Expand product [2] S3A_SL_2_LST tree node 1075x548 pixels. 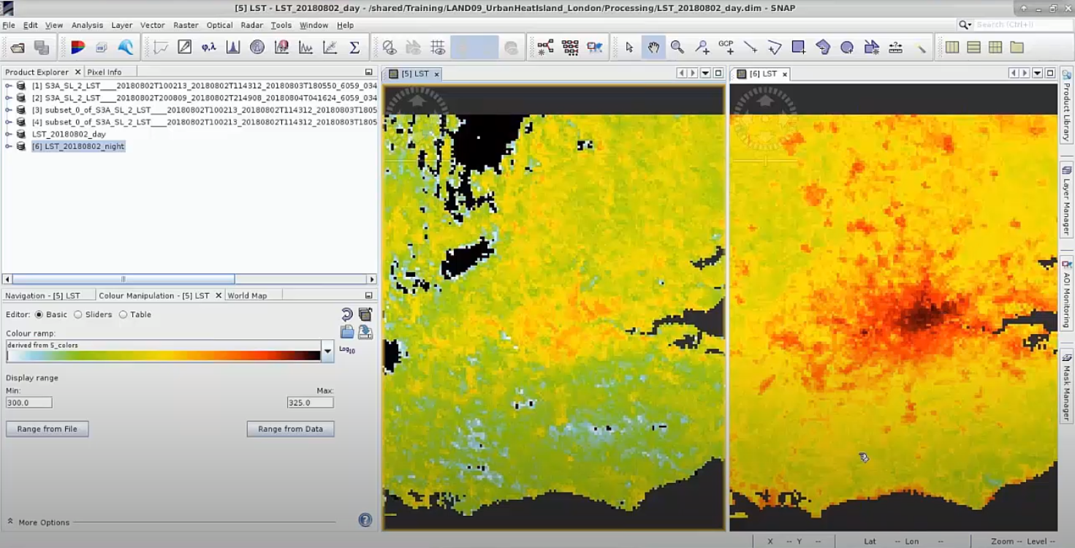coord(8,98)
